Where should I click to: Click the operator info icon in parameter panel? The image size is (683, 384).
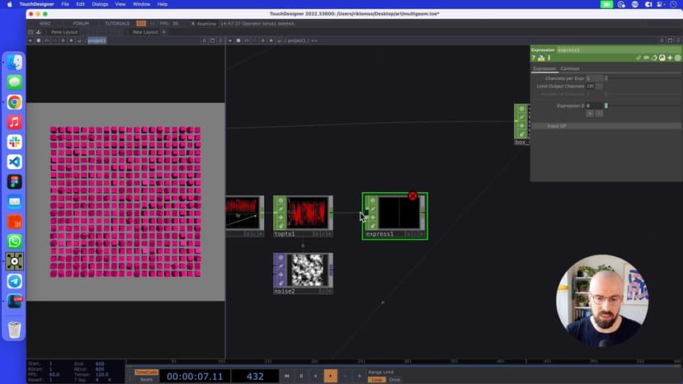[x=549, y=58]
